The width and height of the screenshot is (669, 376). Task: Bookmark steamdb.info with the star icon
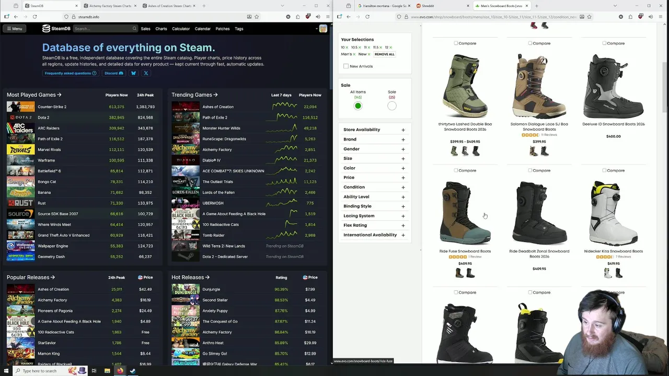pos(257,17)
